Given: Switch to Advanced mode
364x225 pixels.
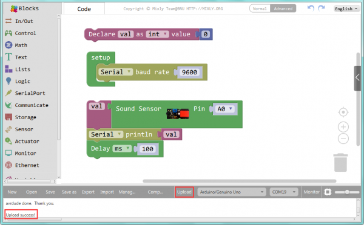Looking at the screenshot, I should (x=283, y=8).
